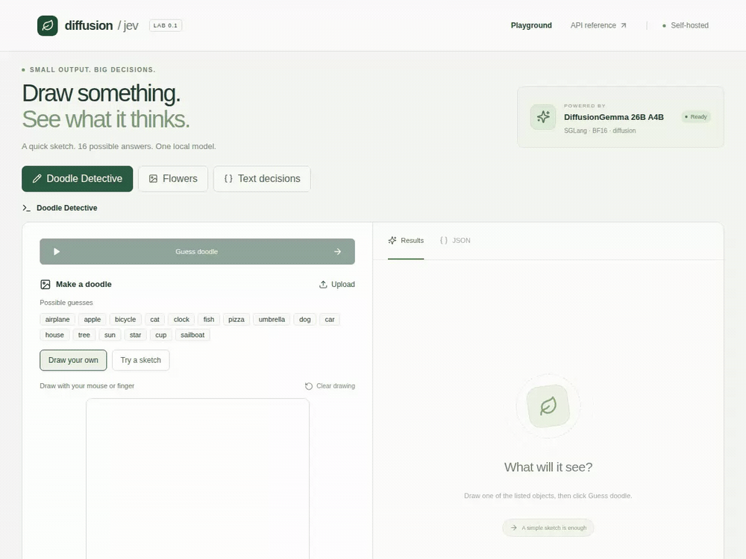Click 'Draw with your mouse or finger' text

pos(87,386)
